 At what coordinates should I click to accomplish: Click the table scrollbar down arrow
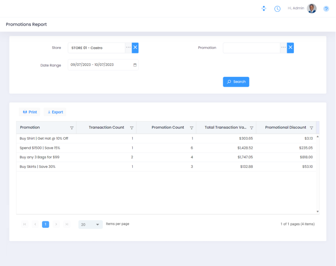(317, 211)
